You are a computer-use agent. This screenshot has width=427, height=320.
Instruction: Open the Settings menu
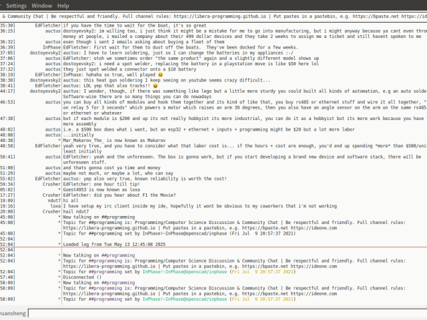click(17, 5)
